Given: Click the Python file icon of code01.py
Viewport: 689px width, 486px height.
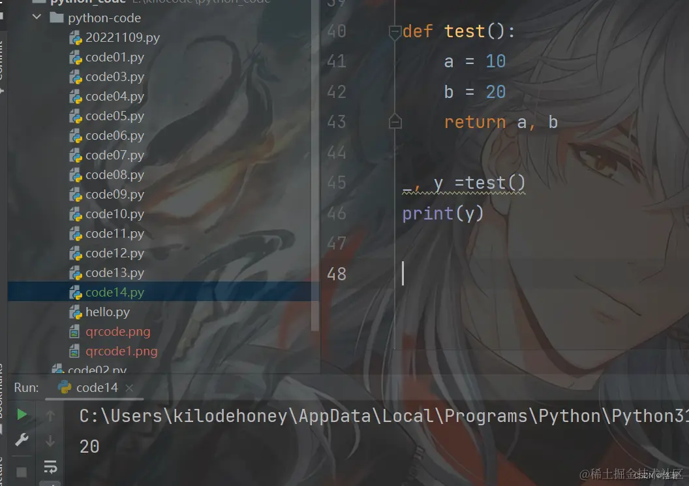Looking at the screenshot, I should click(x=76, y=57).
